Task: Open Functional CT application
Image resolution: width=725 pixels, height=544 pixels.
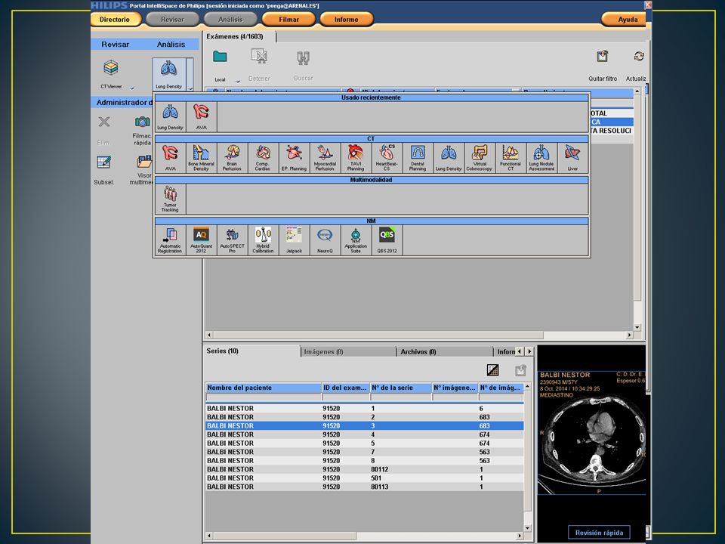Action: [x=511, y=157]
